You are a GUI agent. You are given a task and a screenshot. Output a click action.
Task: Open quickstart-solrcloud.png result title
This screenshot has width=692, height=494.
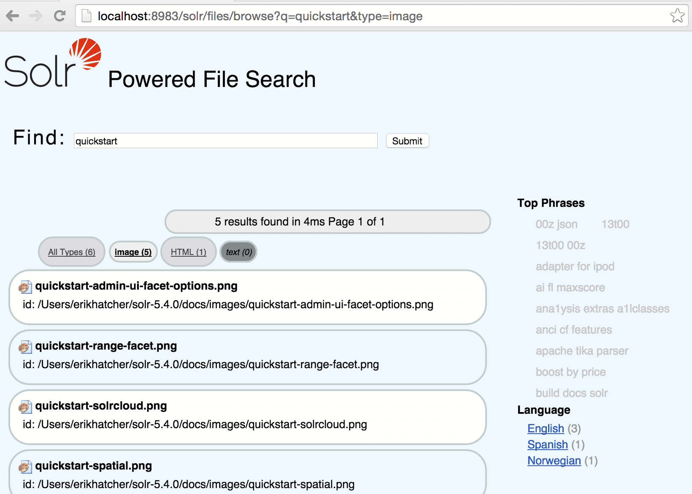pos(101,406)
